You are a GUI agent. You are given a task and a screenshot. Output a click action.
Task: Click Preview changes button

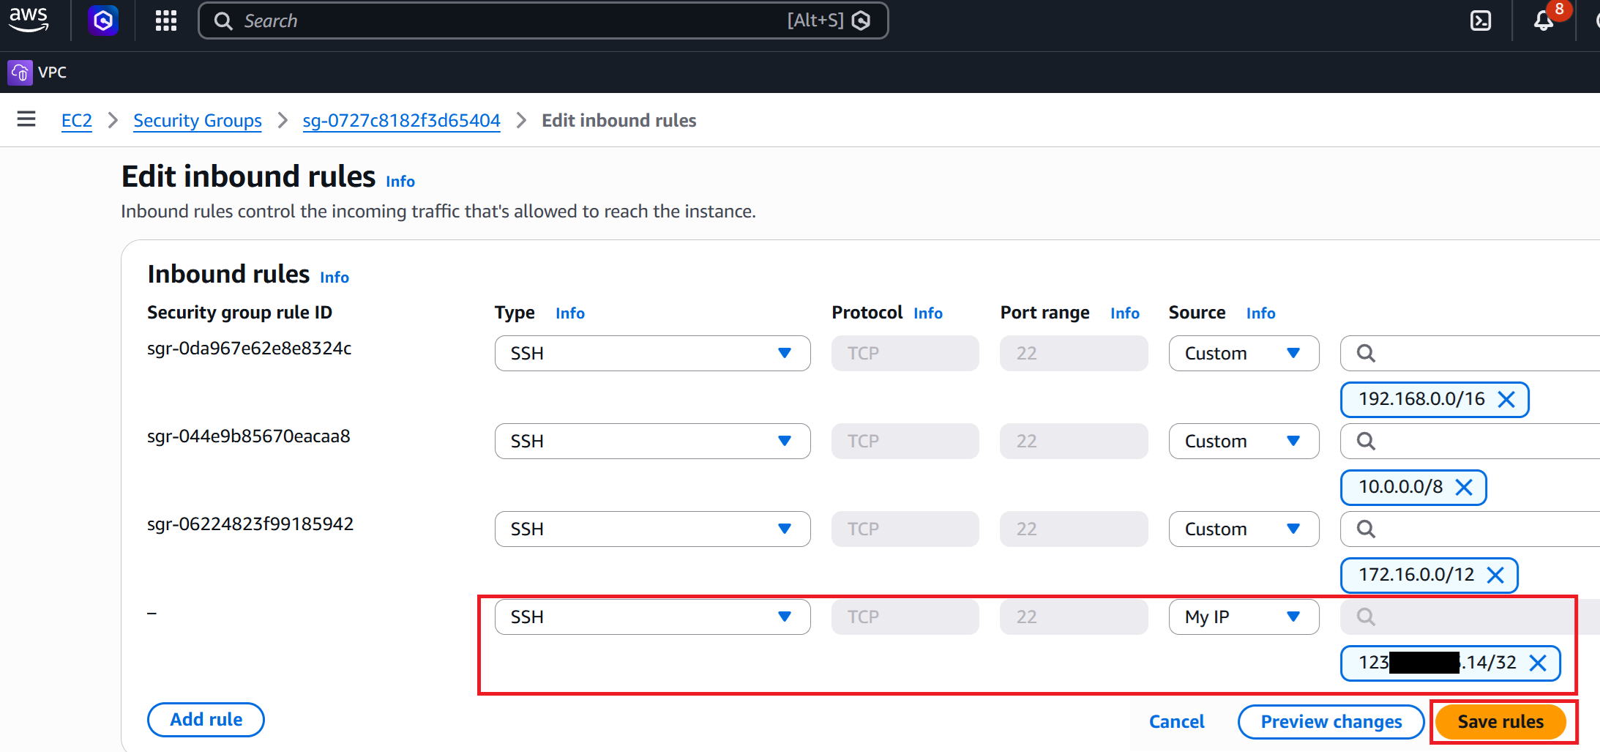(1331, 721)
